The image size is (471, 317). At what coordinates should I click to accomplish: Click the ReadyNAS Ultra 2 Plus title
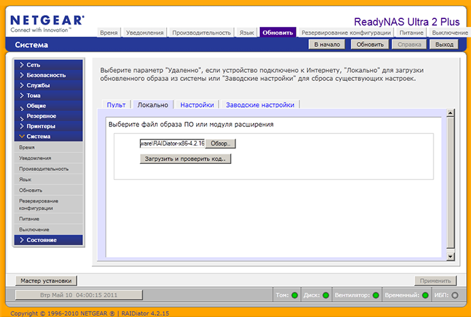click(x=407, y=22)
